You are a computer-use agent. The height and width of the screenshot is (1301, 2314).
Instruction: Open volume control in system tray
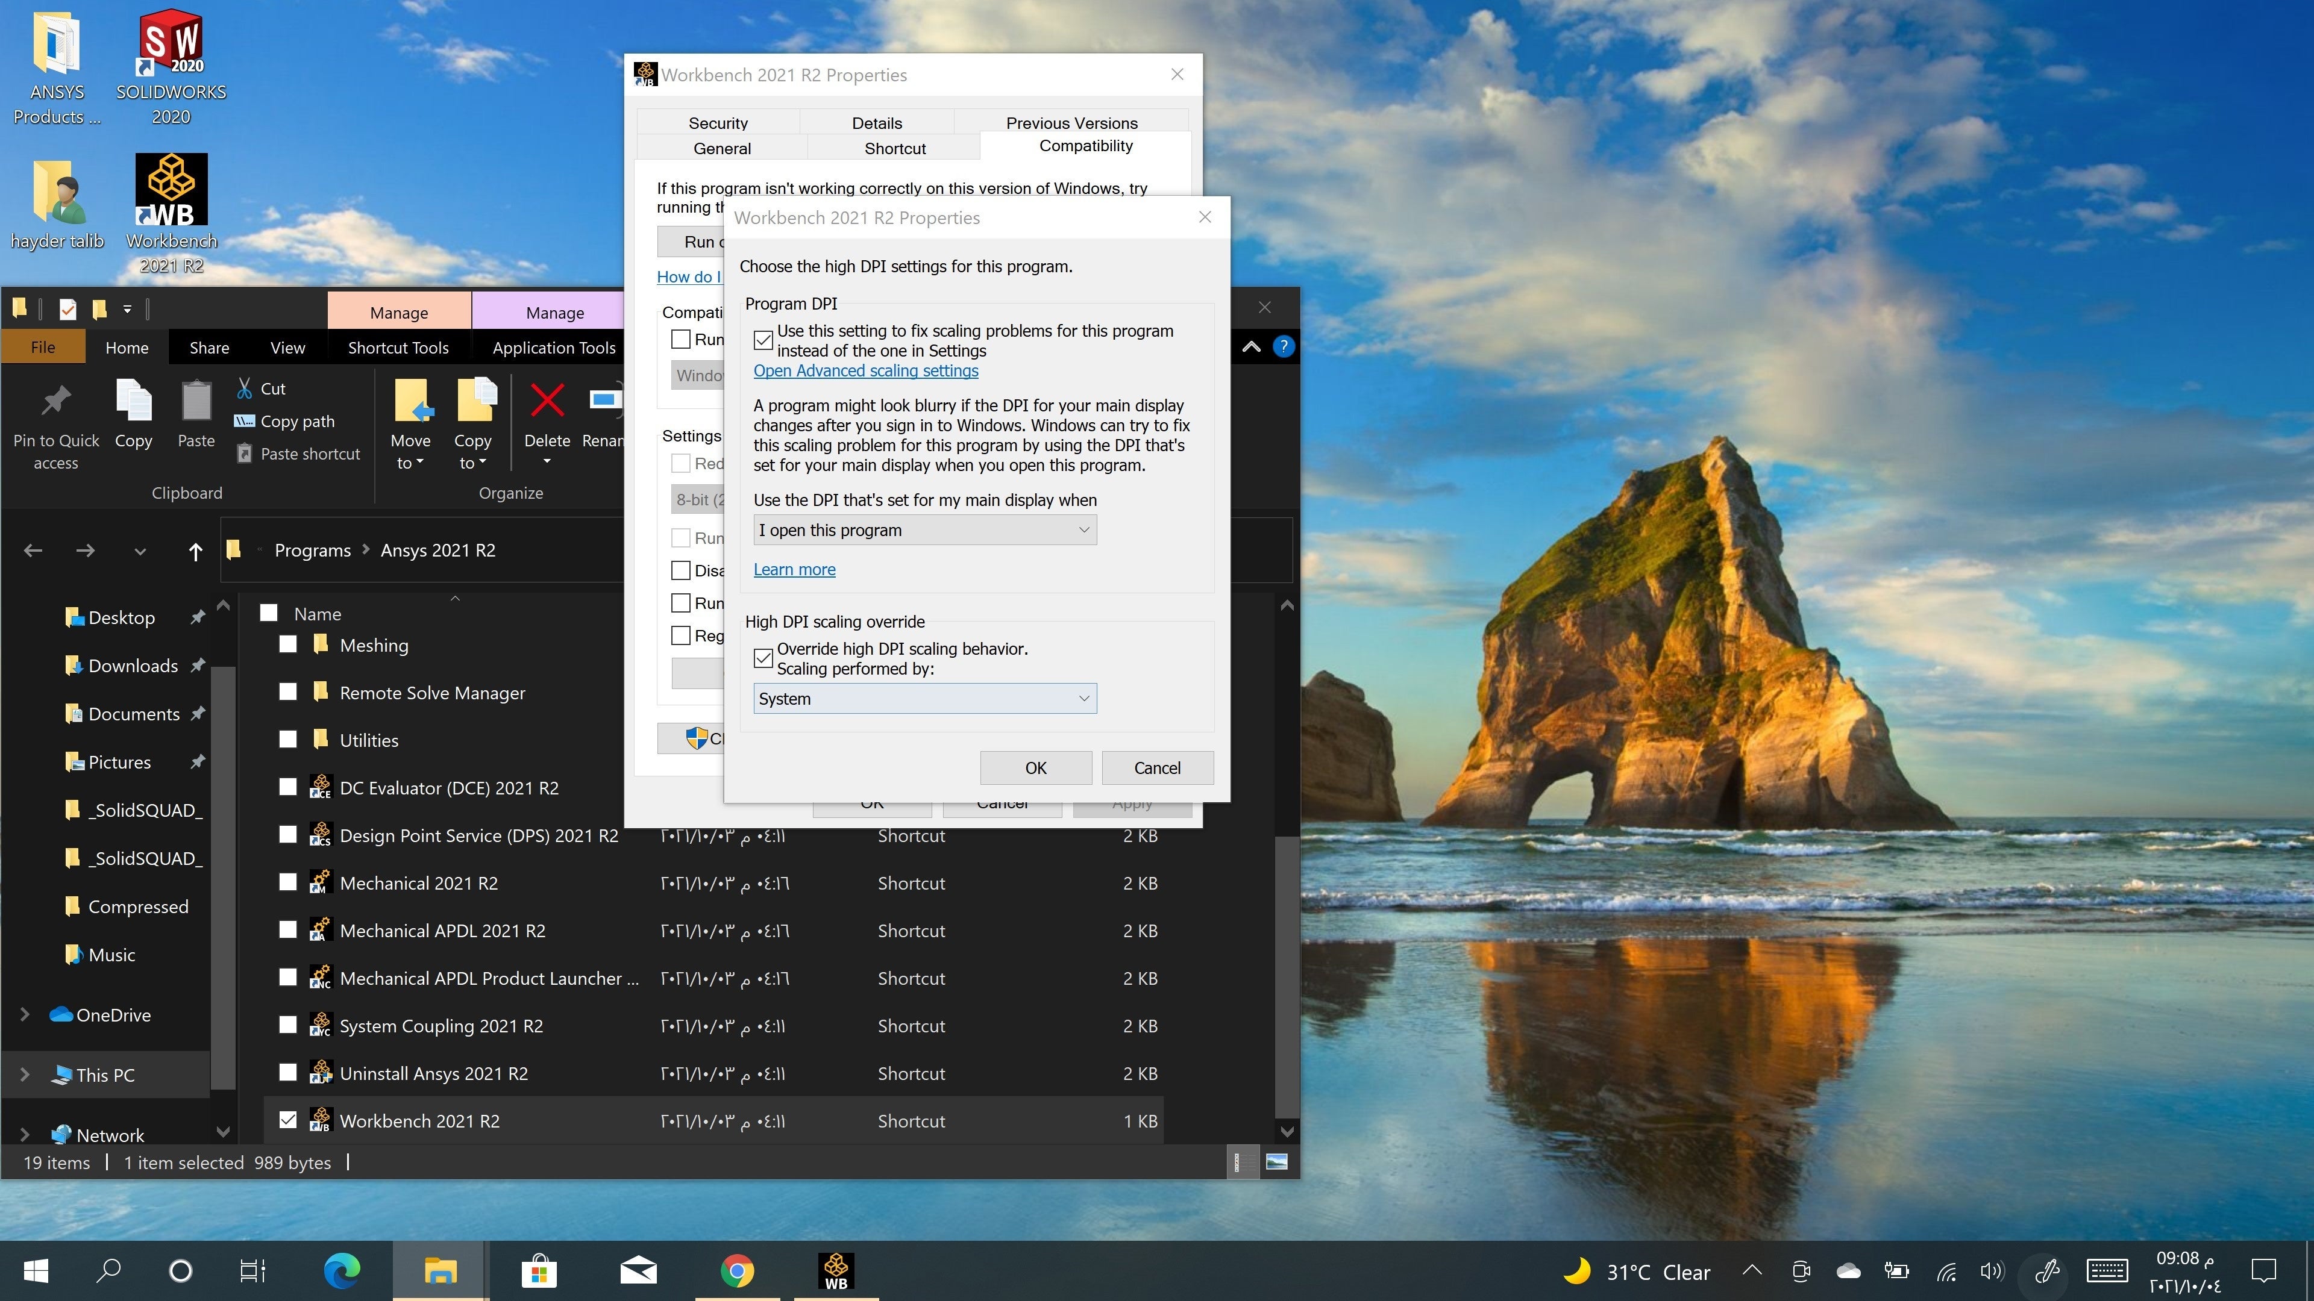[x=1992, y=1270]
